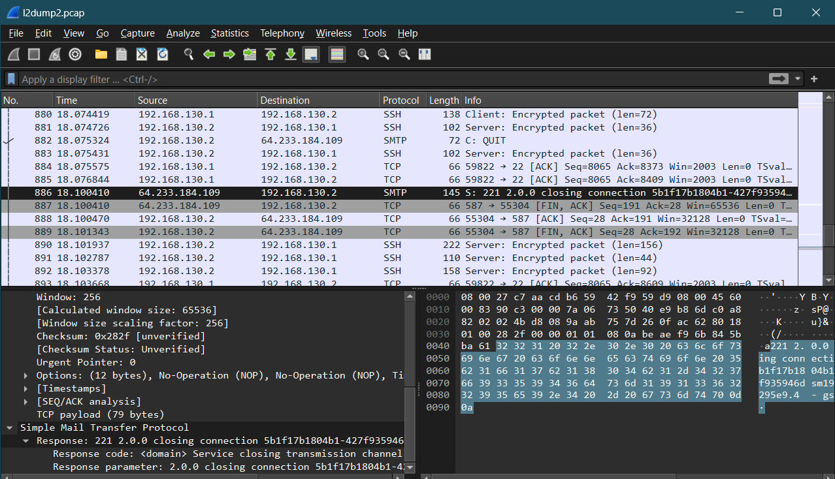Expand the [SEQ/ACK analysis] node
Image resolution: width=835 pixels, height=479 pixels.
(x=26, y=401)
